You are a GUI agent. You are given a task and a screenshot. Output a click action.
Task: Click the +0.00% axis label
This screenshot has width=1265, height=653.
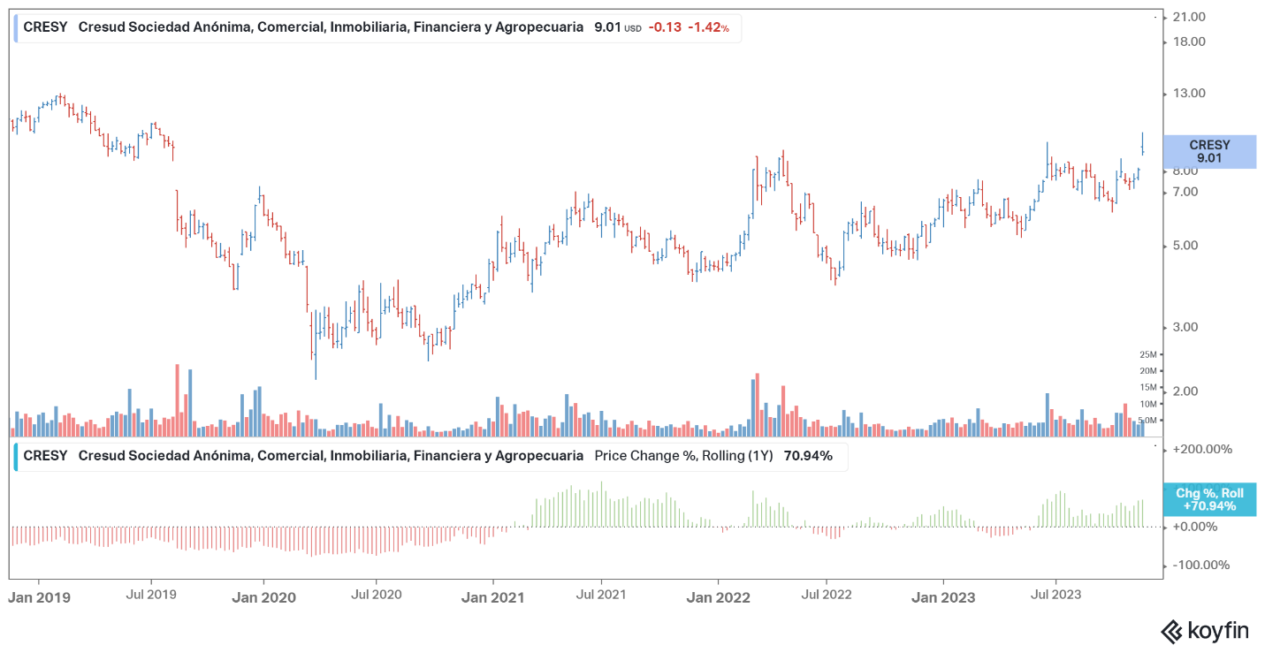(x=1193, y=527)
